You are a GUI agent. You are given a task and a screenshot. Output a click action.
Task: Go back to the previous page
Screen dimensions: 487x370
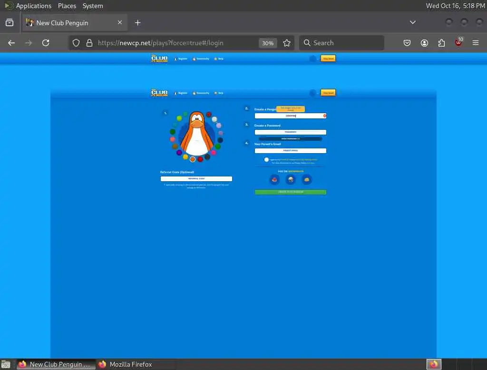(11, 43)
